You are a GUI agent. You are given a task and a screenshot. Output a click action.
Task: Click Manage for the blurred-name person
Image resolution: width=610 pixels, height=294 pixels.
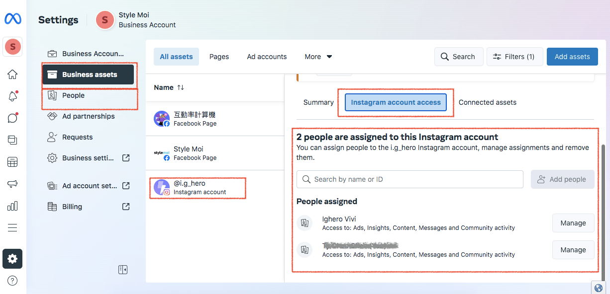click(573, 250)
